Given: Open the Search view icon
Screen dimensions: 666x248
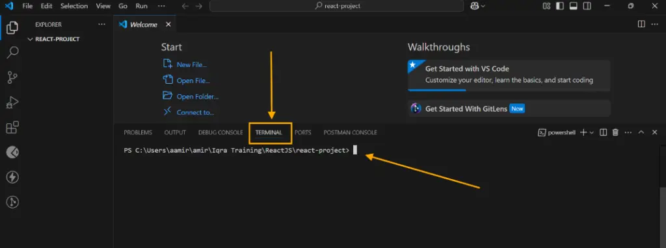Looking at the screenshot, I should tap(12, 53).
